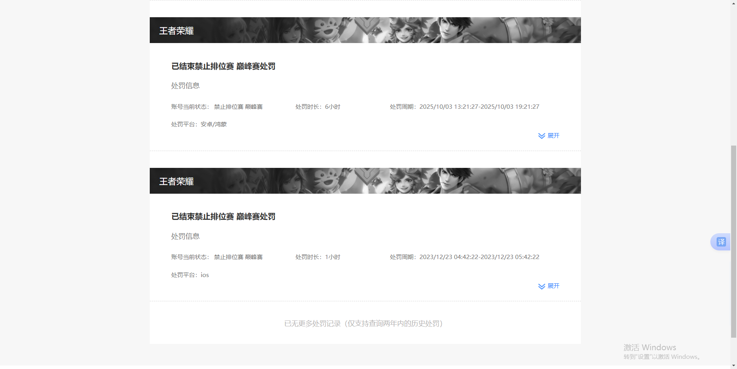Click 账号当前状态 in the 安卓/鸿蒙 record
The height and width of the screenshot is (369, 737).
217,107
